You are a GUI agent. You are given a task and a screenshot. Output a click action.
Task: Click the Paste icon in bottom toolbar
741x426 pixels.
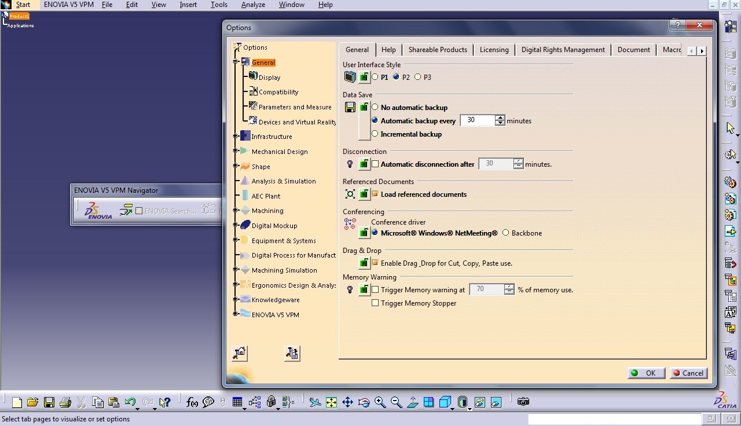113,402
